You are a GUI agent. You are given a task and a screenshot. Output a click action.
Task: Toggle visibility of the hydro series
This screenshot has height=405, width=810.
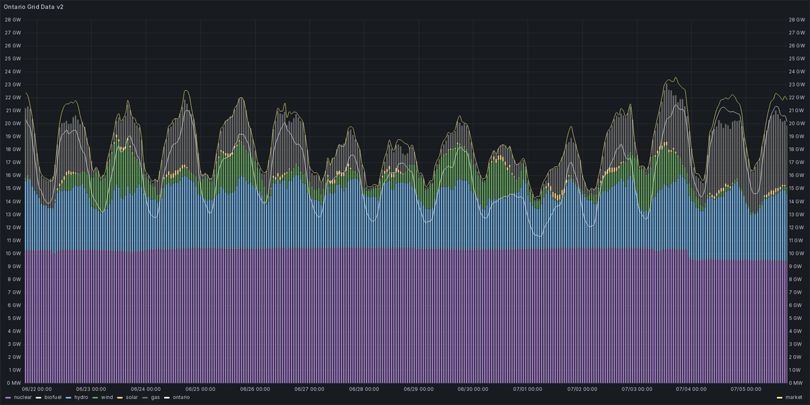pyautogui.click(x=80, y=398)
